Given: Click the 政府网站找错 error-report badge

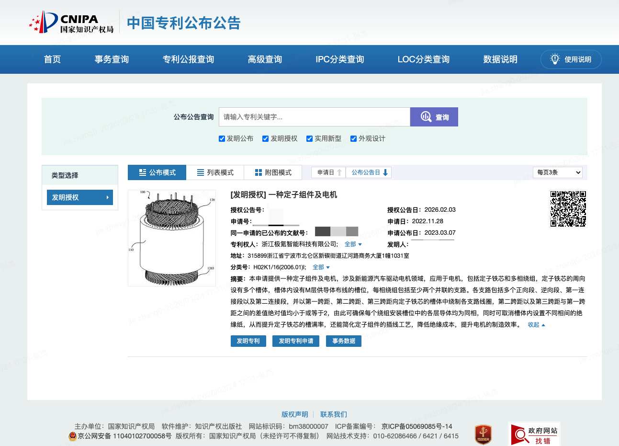Looking at the screenshot, I should pos(535,434).
